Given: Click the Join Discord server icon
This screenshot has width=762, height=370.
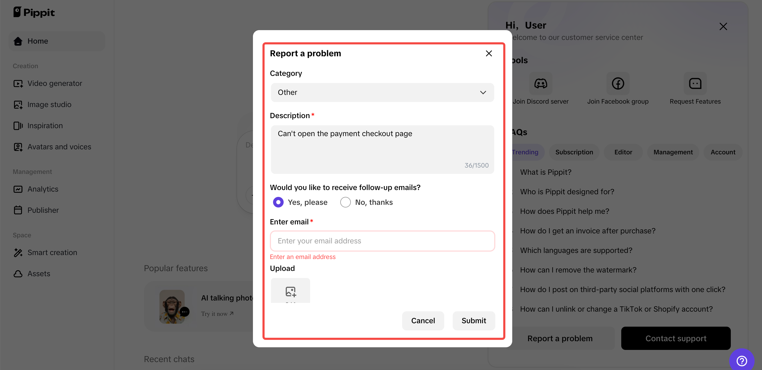Looking at the screenshot, I should 541,84.
